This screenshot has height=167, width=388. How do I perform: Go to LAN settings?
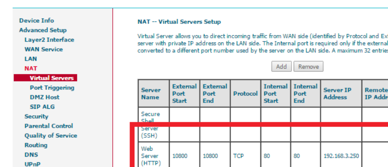31,59
